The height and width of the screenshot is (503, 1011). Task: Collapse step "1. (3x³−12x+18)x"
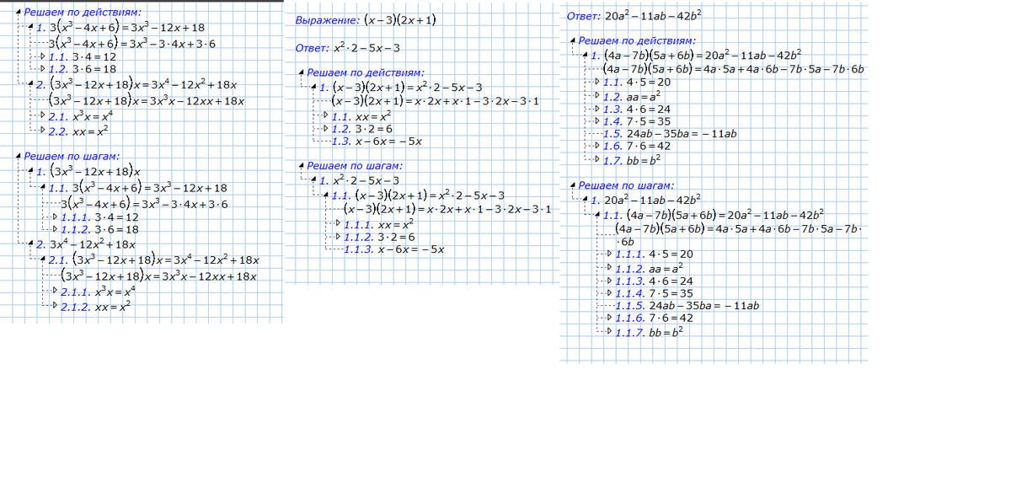click(32, 171)
